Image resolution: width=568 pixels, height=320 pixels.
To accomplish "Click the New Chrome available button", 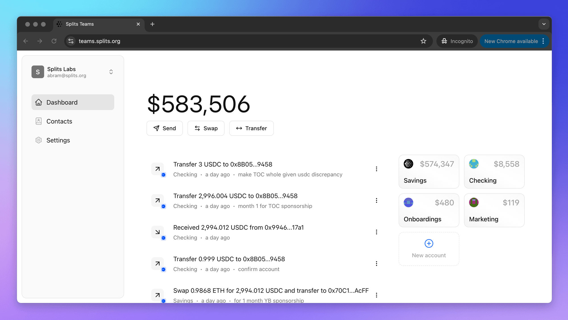I will [511, 41].
